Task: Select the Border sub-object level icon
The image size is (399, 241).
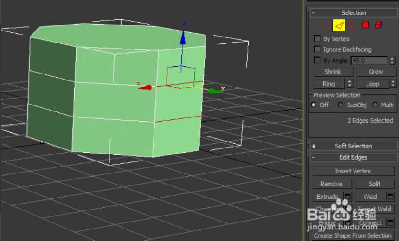Action: coord(352,25)
